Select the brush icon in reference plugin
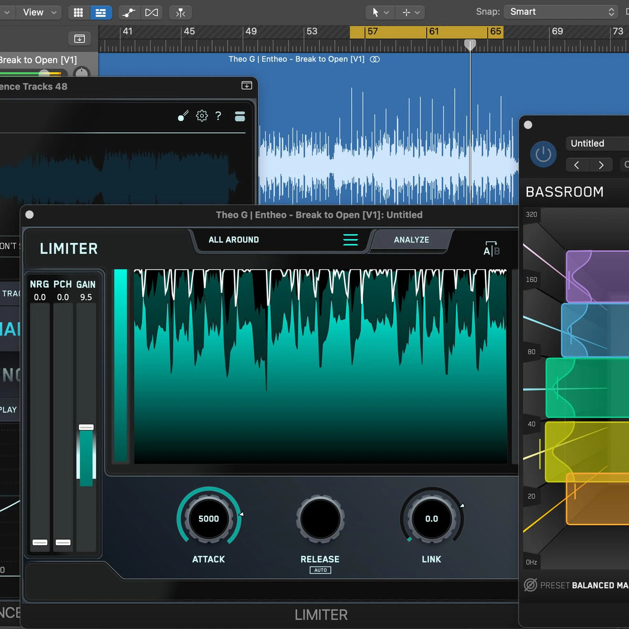629x629 pixels. tap(183, 116)
